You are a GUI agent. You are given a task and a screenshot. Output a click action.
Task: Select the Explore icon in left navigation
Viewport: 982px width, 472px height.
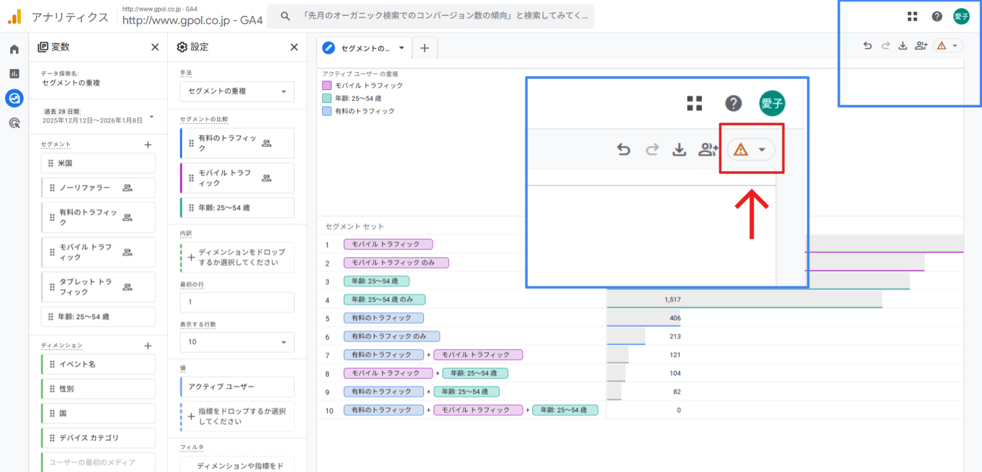pos(13,98)
